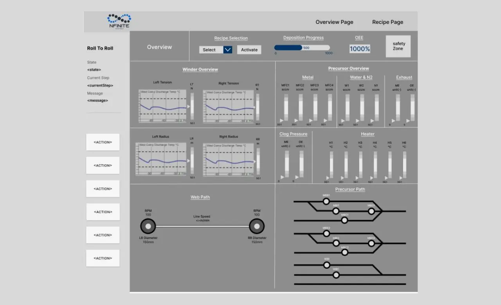The image size is (501, 305).
Task: Click the topmost <ACTION> button
Action: 103,142
